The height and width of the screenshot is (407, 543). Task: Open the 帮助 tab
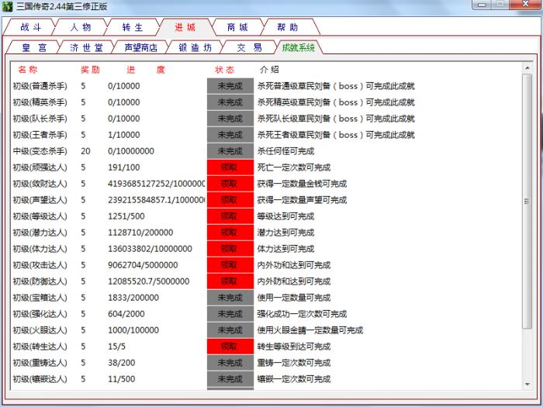(288, 27)
